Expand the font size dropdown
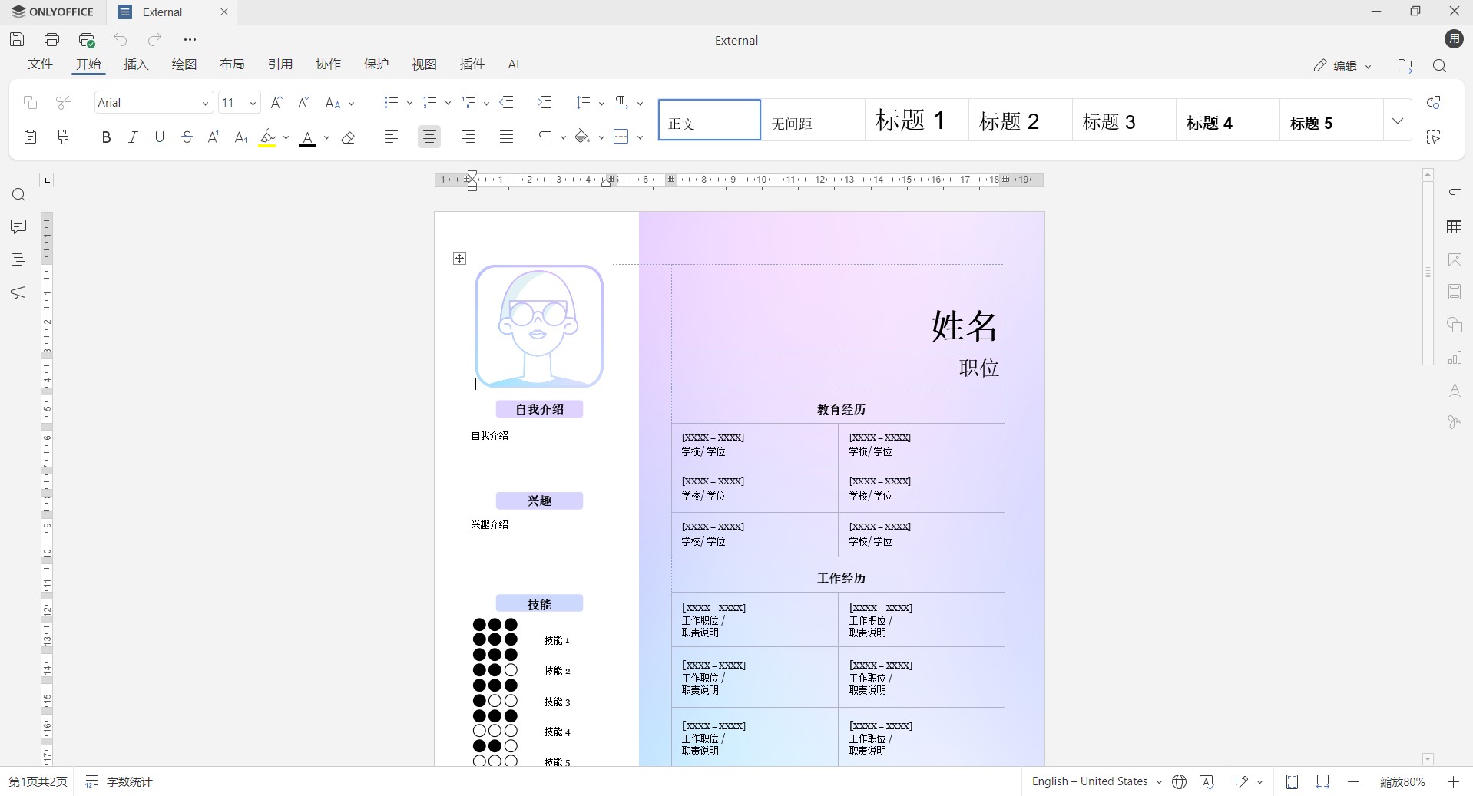 pos(253,103)
